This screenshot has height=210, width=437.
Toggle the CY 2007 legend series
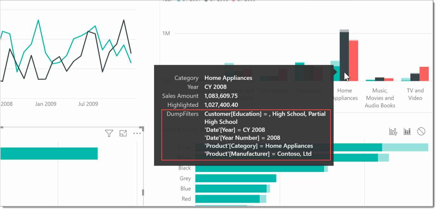click(188, 1)
